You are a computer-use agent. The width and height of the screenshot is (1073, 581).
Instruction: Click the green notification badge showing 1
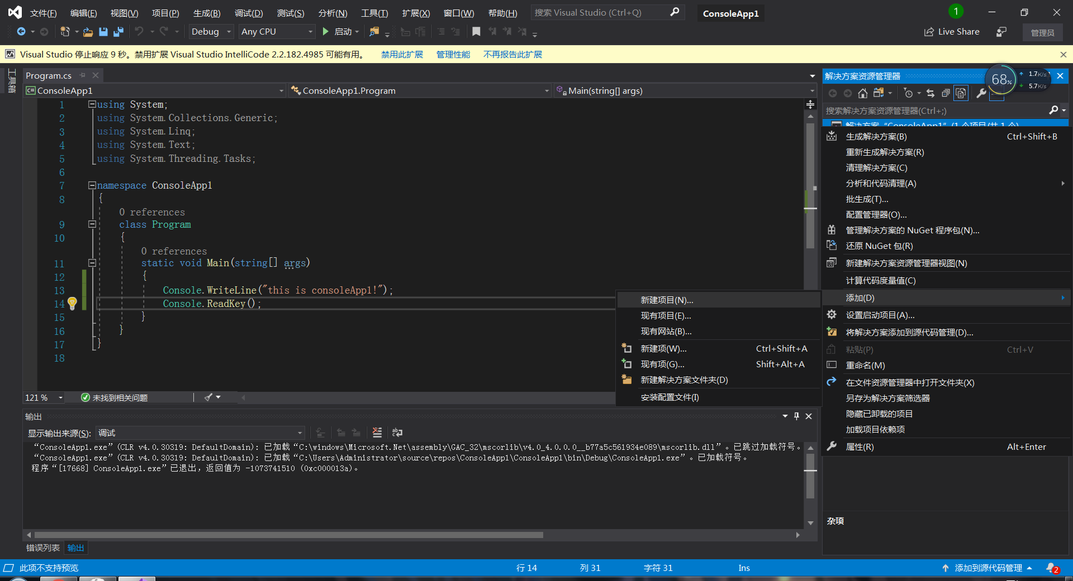[956, 11]
